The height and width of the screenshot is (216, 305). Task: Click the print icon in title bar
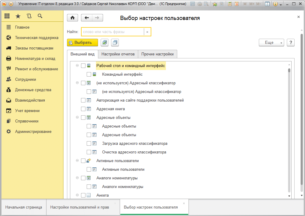click(x=200, y=4)
